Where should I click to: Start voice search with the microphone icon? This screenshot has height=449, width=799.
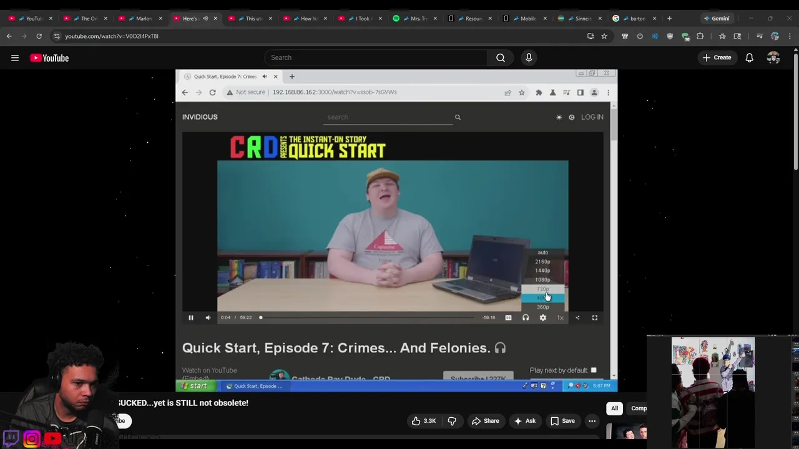point(529,58)
